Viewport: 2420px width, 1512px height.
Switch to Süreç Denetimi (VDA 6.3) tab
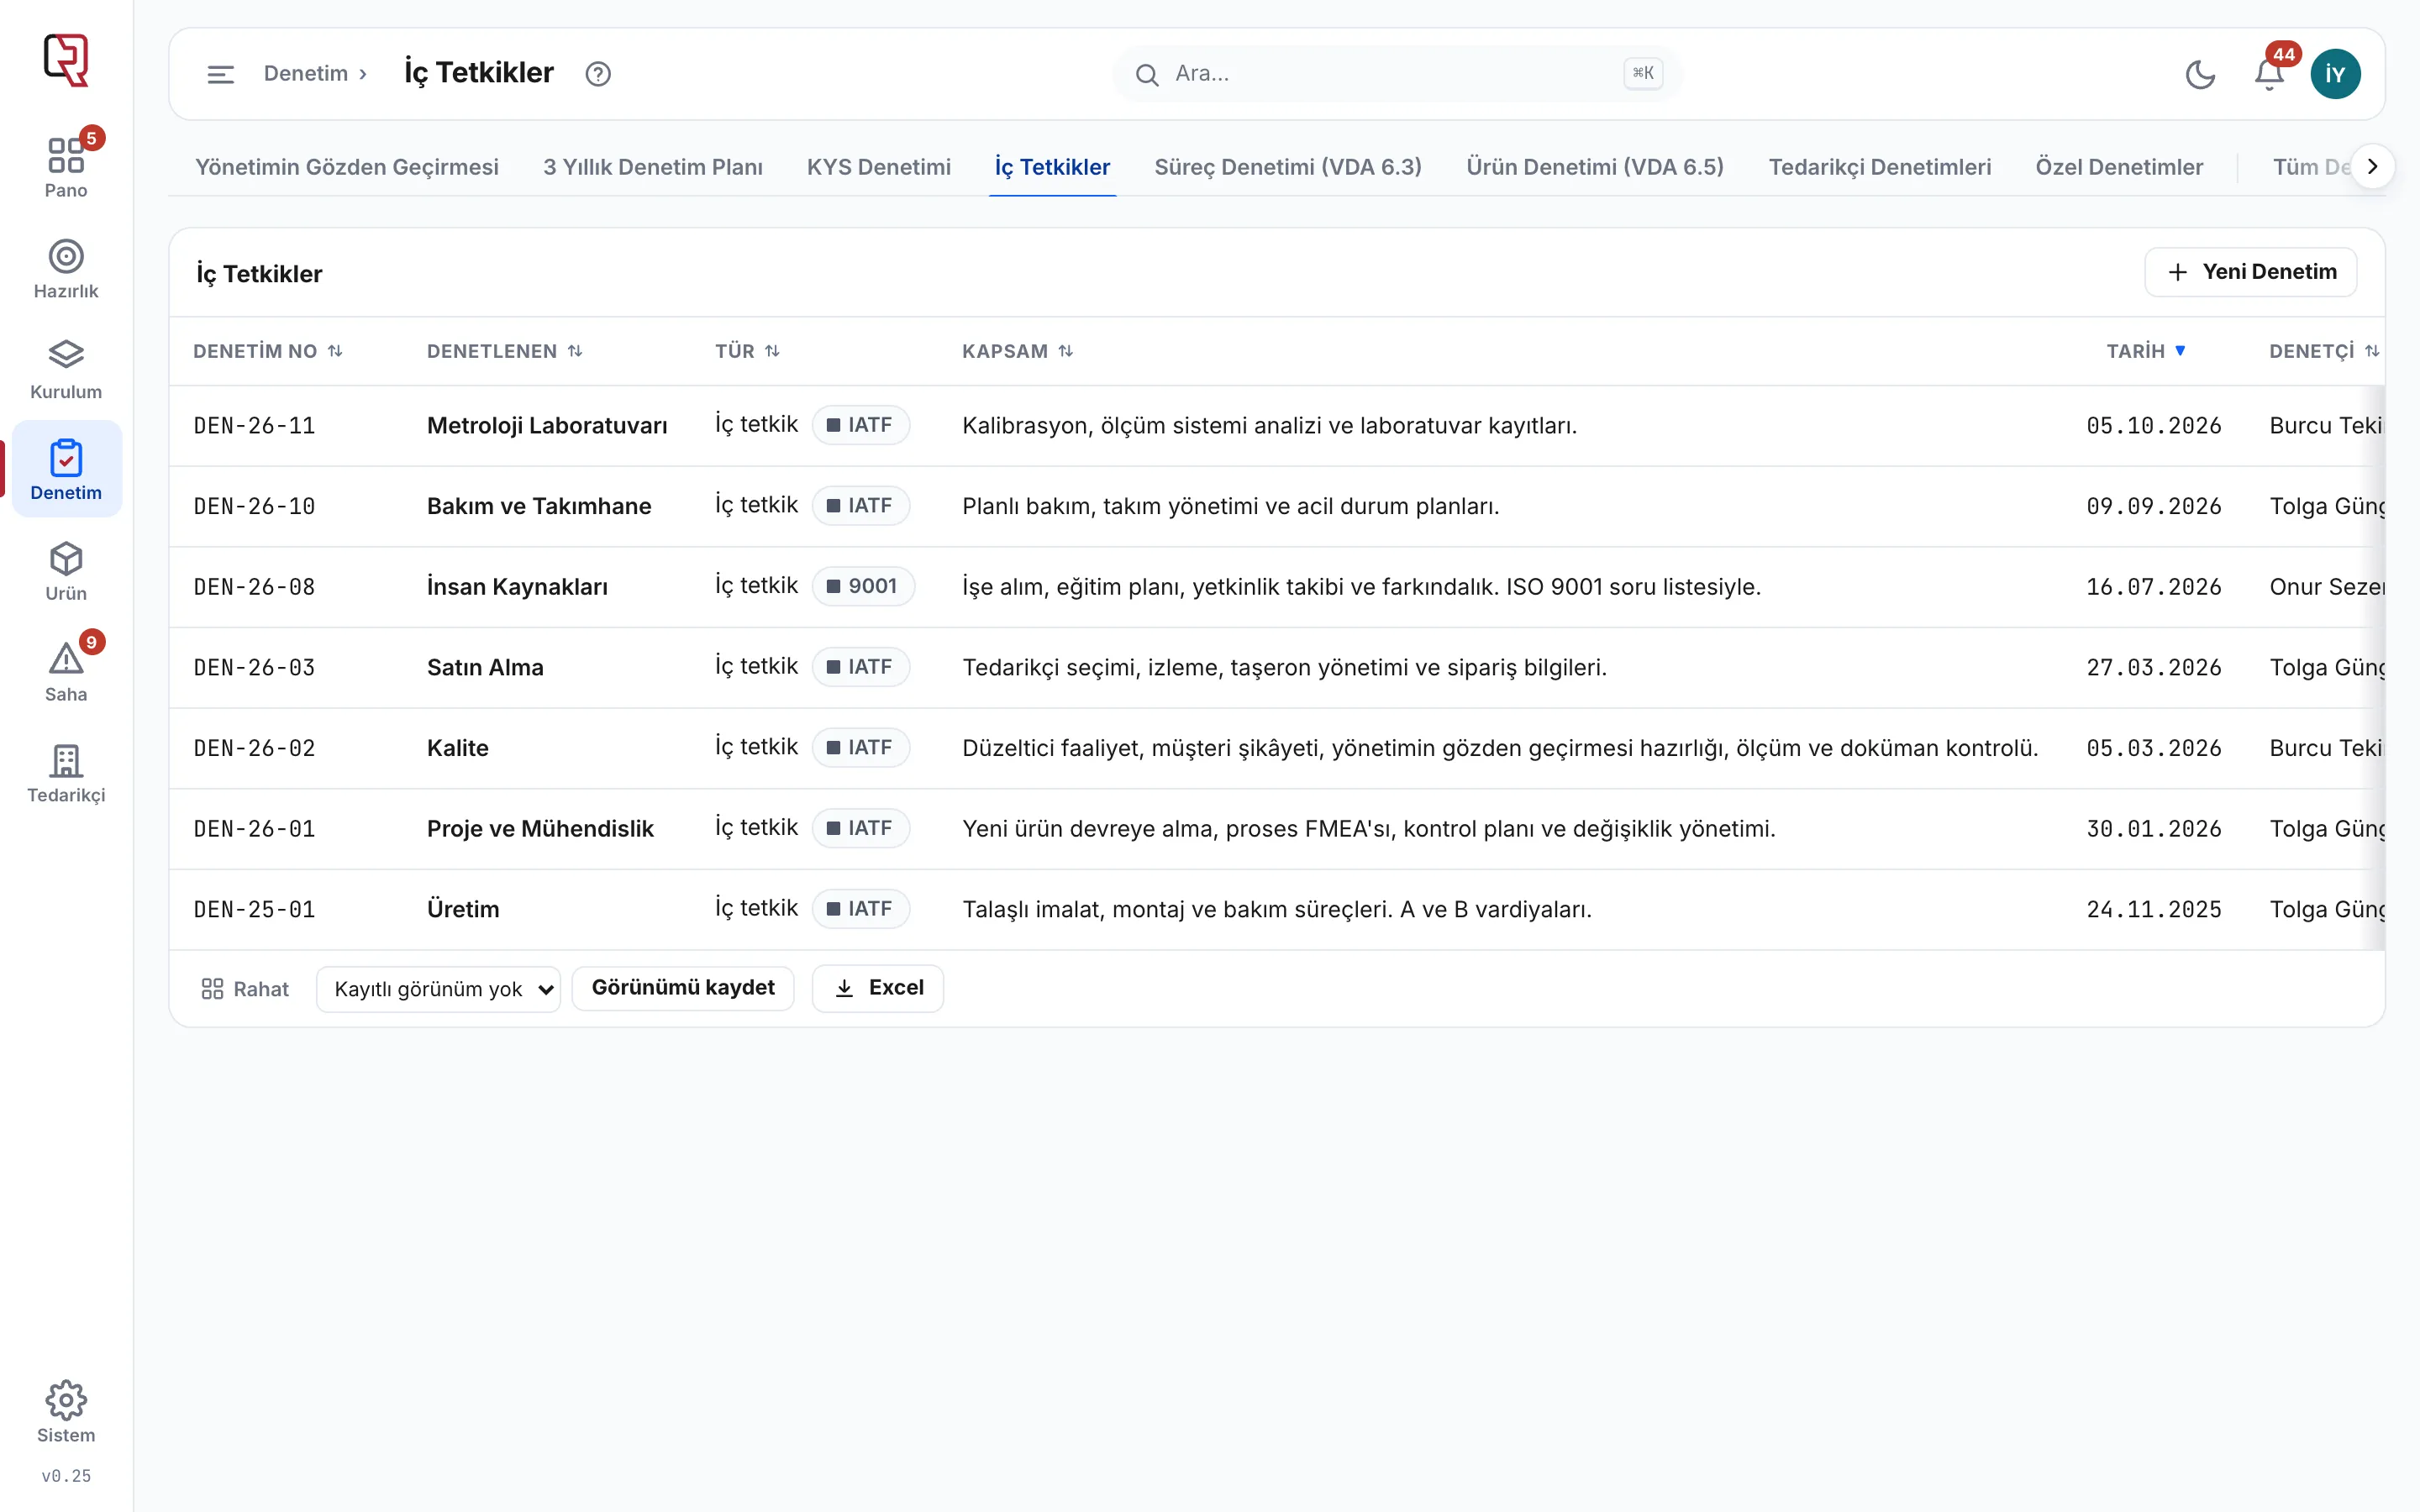click(1288, 167)
